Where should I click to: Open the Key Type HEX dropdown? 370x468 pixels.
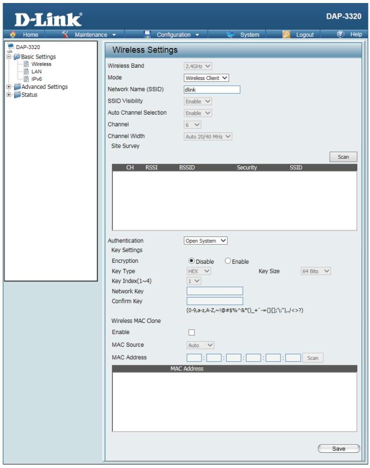[x=199, y=271]
